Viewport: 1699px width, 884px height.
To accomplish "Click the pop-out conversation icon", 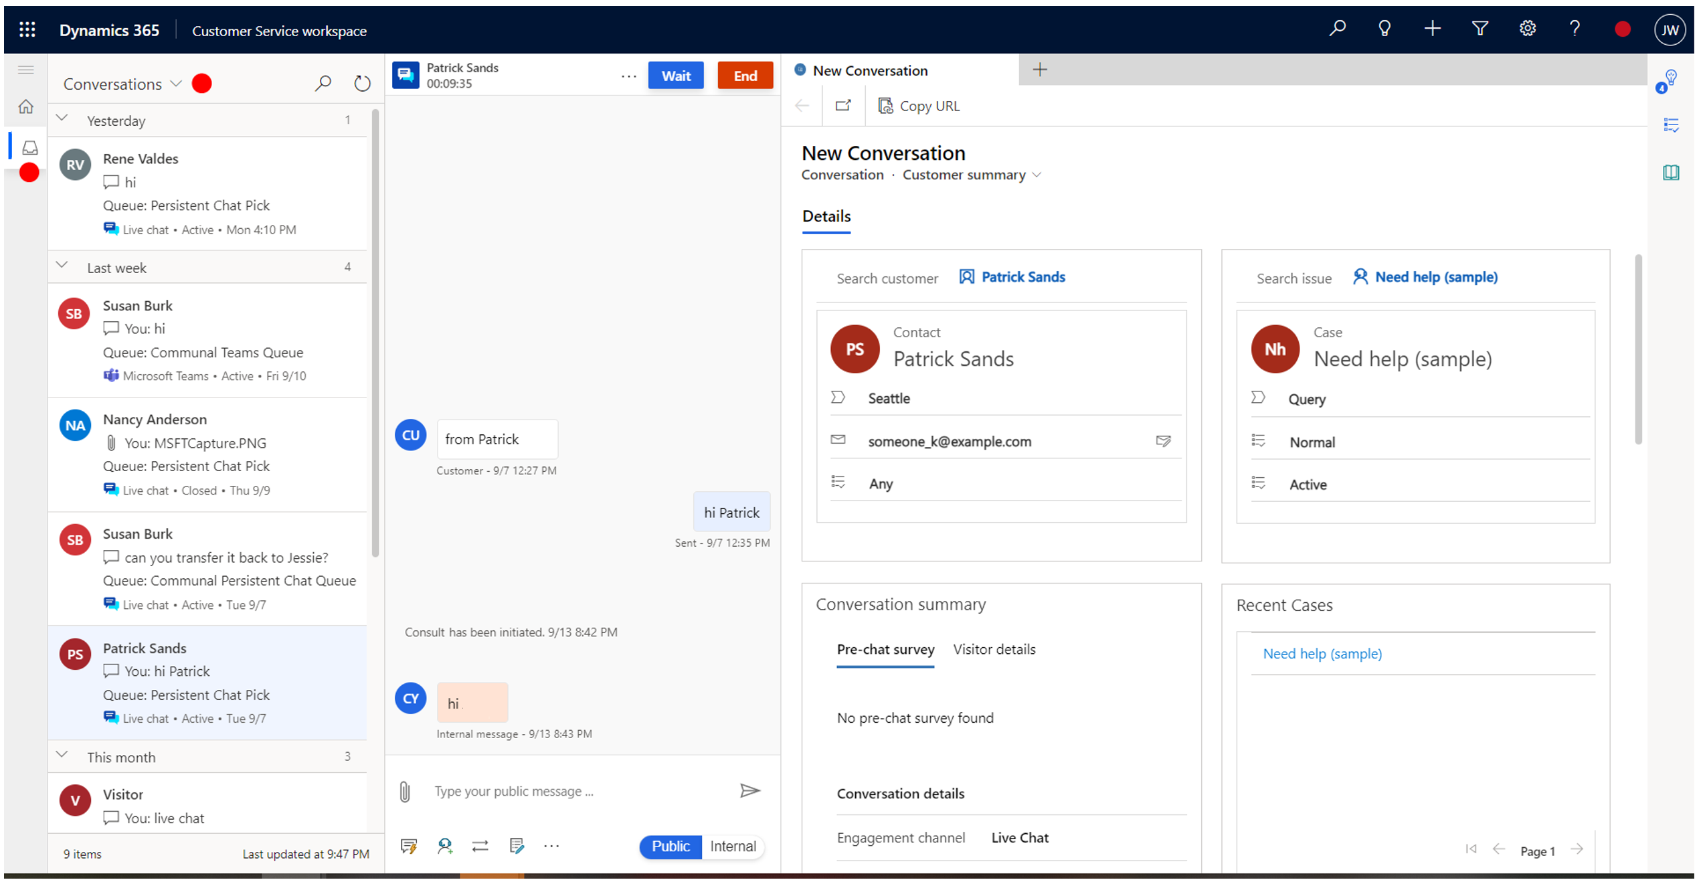I will (x=844, y=106).
